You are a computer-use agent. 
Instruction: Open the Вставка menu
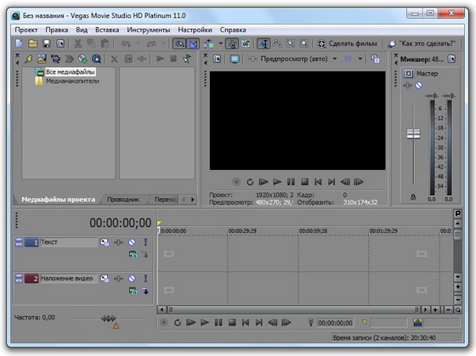(107, 30)
